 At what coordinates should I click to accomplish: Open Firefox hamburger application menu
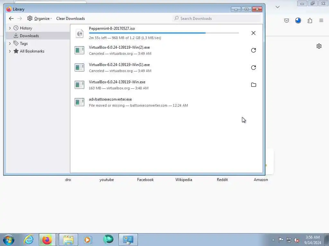pos(321,20)
